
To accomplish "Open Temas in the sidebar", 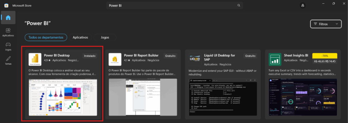I will click(x=8, y=61).
